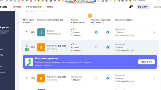
Task: Click '25 фото' in row 2
Action: 119,47
